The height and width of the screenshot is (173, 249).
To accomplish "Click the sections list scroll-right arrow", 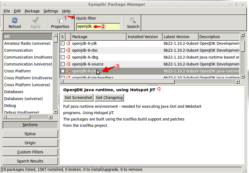I will click(50, 117).
